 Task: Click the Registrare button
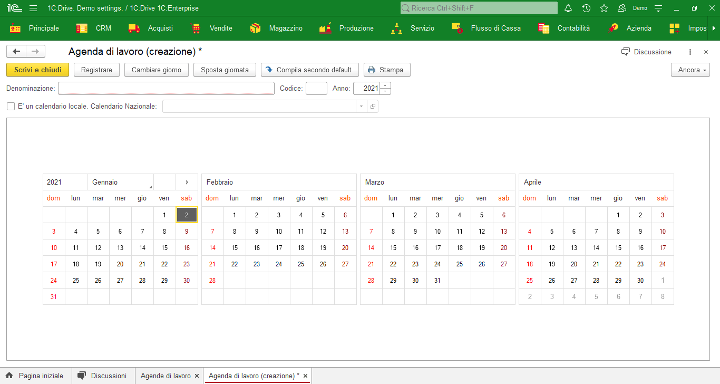96,70
